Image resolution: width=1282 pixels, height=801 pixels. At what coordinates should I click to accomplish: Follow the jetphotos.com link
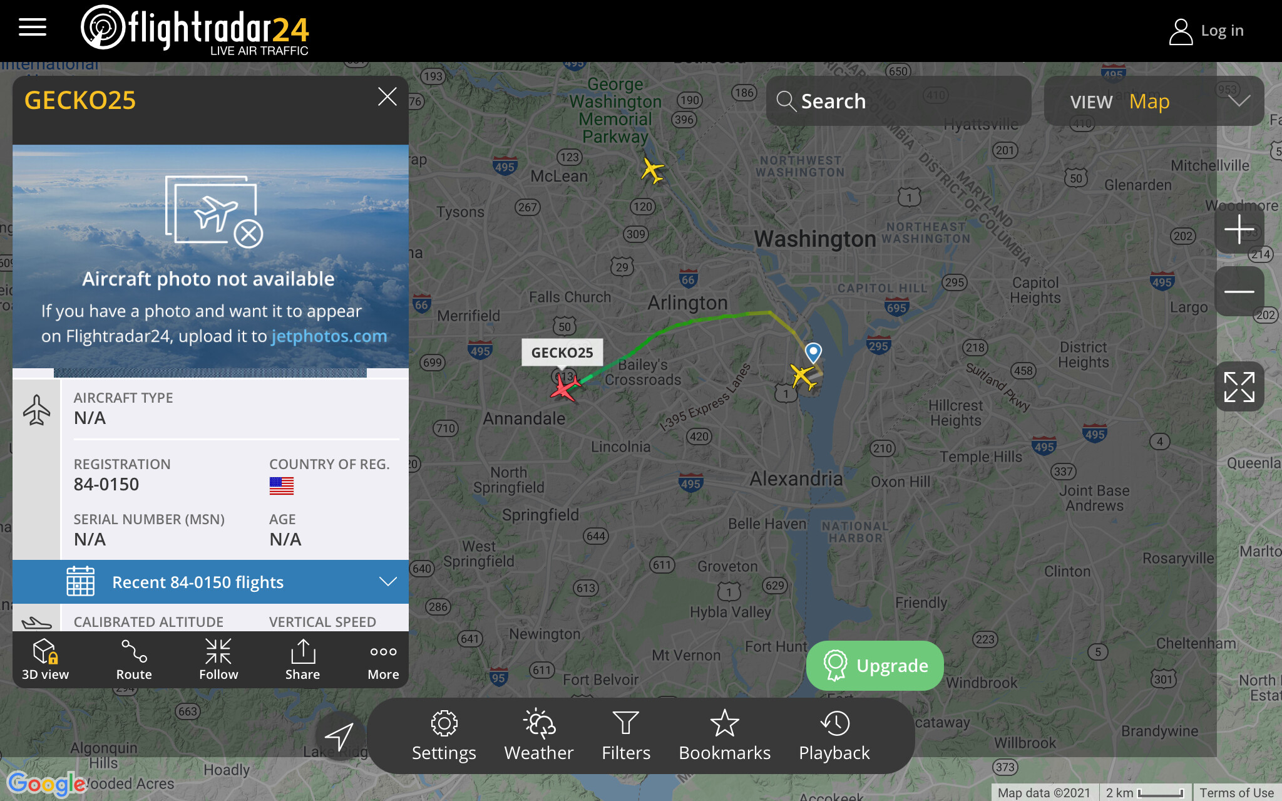[x=329, y=336]
